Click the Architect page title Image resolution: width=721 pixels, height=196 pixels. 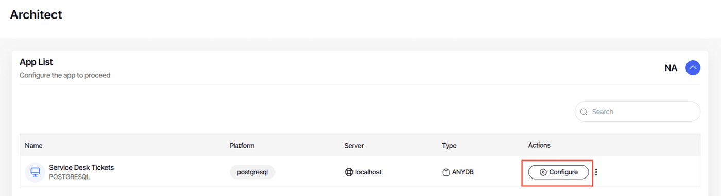pyautogui.click(x=36, y=14)
